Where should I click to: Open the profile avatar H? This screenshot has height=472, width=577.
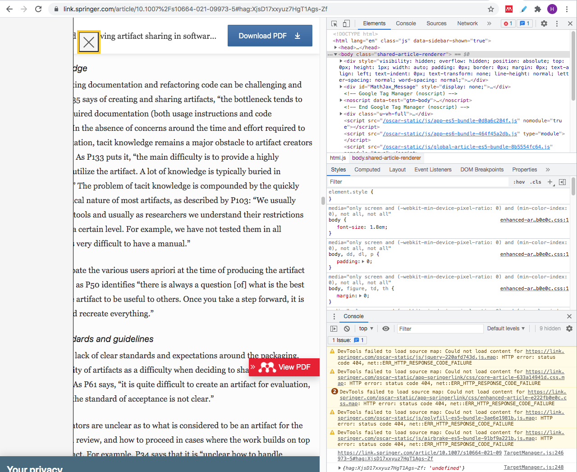(x=552, y=9)
